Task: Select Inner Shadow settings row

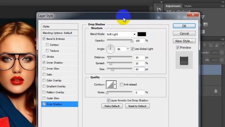Action: 60,62
